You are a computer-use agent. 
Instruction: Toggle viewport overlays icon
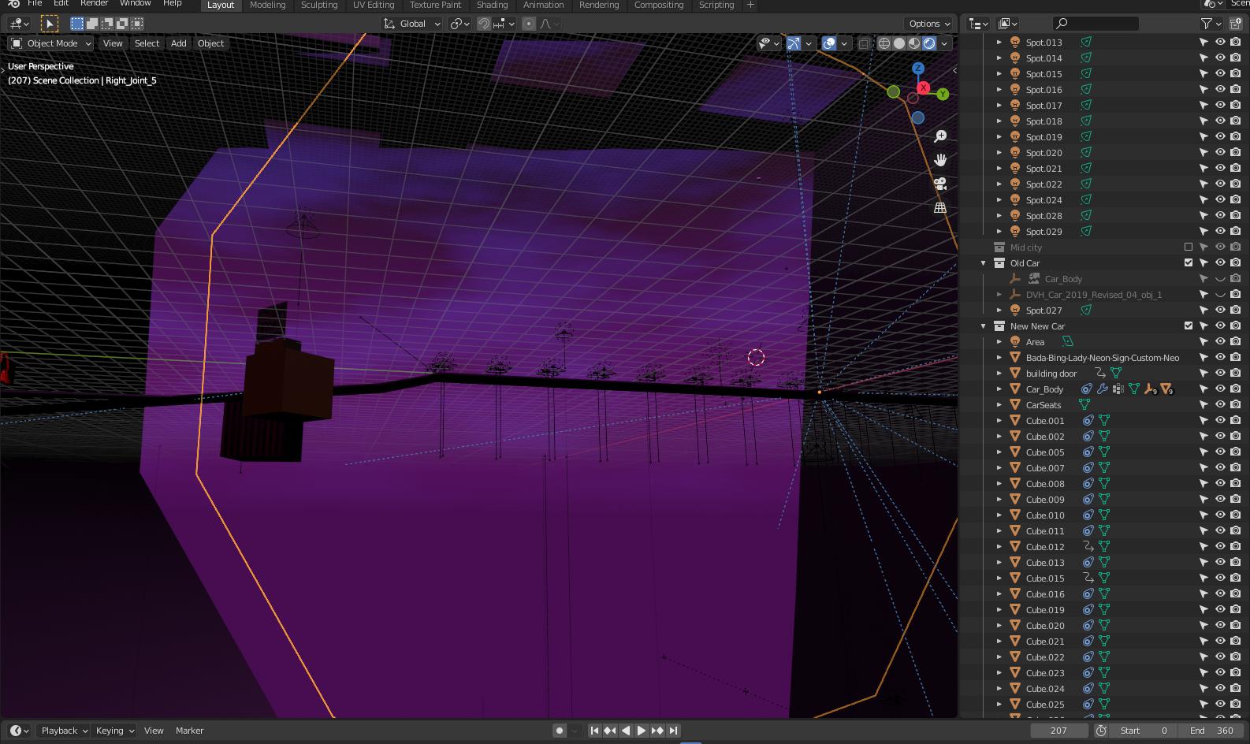pyautogui.click(x=829, y=43)
